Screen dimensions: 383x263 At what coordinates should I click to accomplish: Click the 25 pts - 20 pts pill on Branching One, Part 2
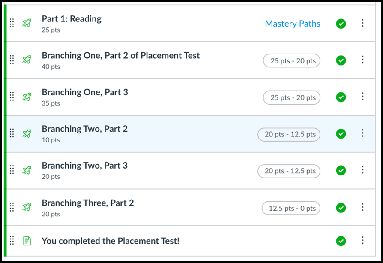pos(292,60)
